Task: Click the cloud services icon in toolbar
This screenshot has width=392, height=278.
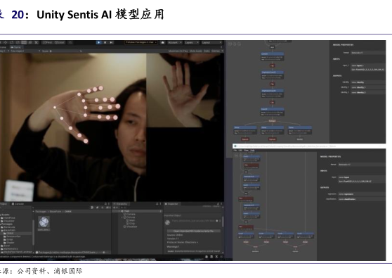Action: (163, 42)
